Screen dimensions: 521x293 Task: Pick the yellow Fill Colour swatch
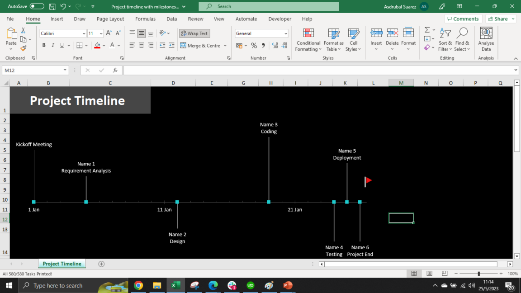point(98,45)
